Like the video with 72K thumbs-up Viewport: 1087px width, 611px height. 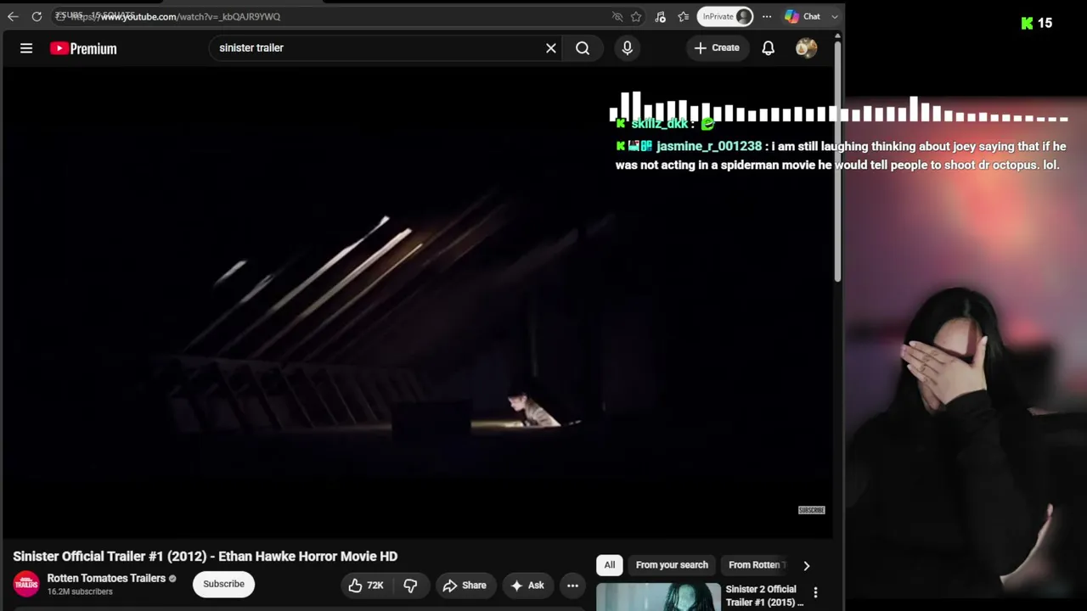[x=366, y=585]
